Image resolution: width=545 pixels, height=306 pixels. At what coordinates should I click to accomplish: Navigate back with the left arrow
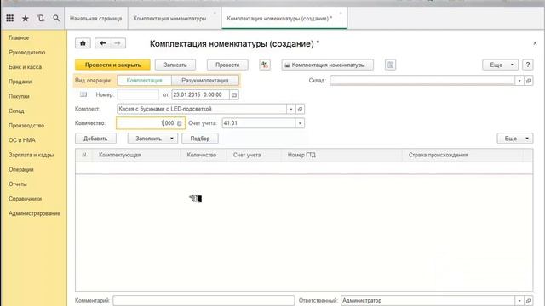click(102, 43)
